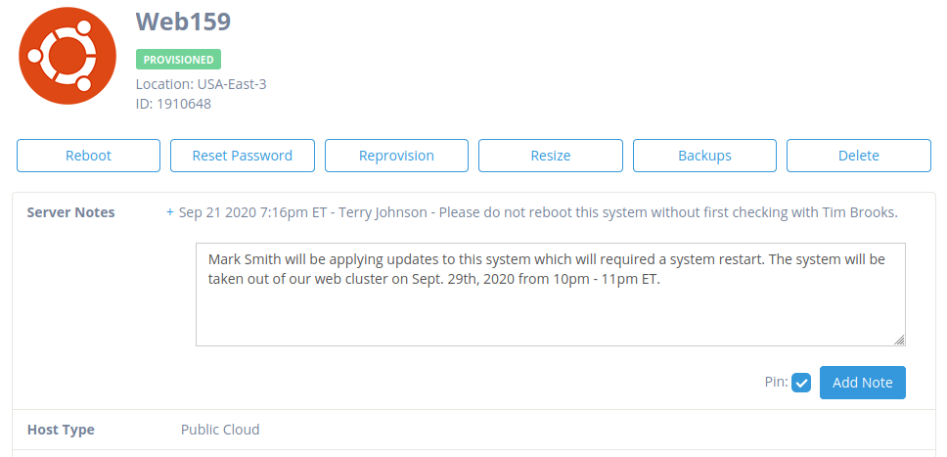Click the Reboot button
Screen dimensions: 947x457
(88, 156)
